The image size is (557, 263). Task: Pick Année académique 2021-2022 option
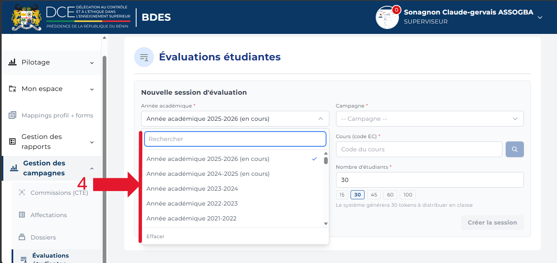232,218
